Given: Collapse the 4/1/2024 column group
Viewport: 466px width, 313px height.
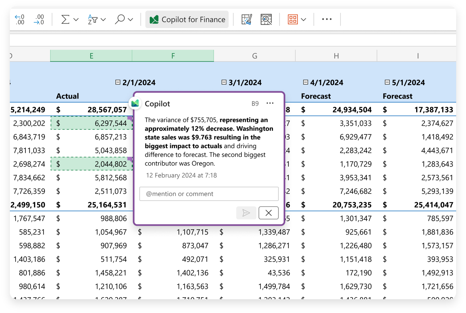Looking at the screenshot, I should click(x=306, y=82).
